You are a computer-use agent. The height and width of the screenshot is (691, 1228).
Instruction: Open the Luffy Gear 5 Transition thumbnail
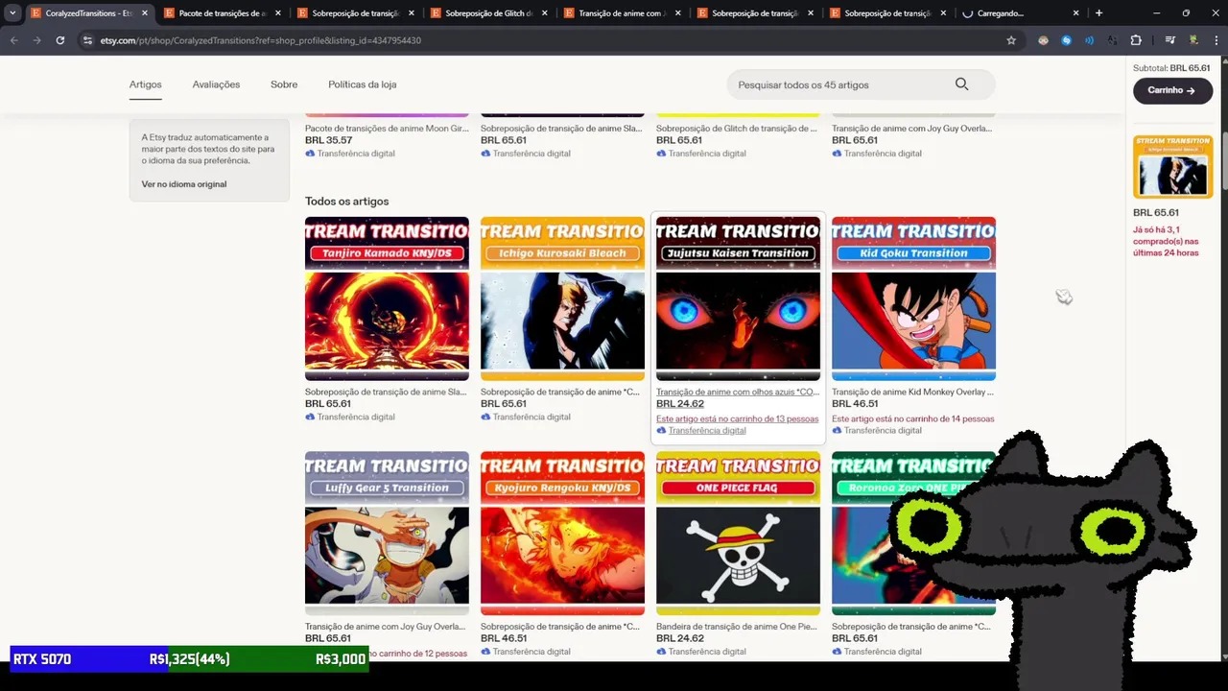(x=387, y=534)
